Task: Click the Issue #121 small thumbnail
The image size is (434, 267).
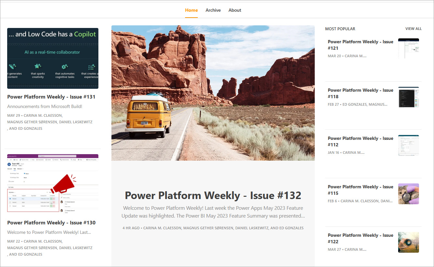Action: pos(409,48)
